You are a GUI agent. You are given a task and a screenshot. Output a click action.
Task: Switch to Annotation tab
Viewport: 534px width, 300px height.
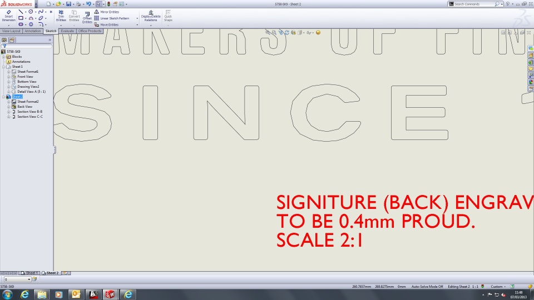32,31
